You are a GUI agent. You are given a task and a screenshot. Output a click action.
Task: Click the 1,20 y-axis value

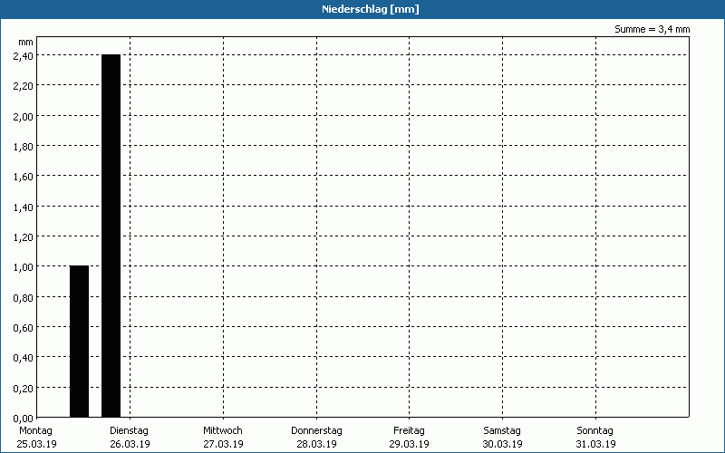coord(24,236)
